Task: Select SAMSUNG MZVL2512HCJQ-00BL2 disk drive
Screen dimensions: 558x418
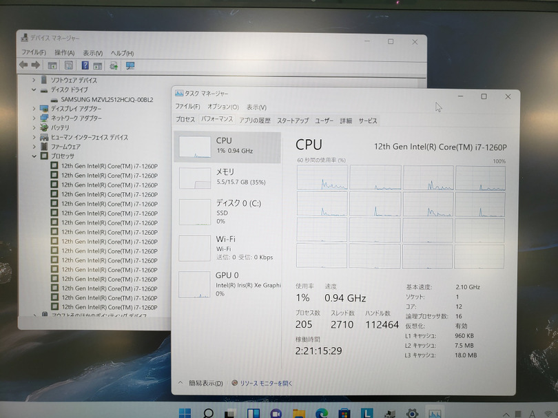Action: 107,100
